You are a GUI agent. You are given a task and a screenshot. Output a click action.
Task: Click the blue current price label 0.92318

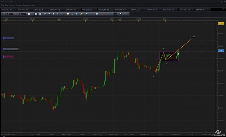pos(221,51)
